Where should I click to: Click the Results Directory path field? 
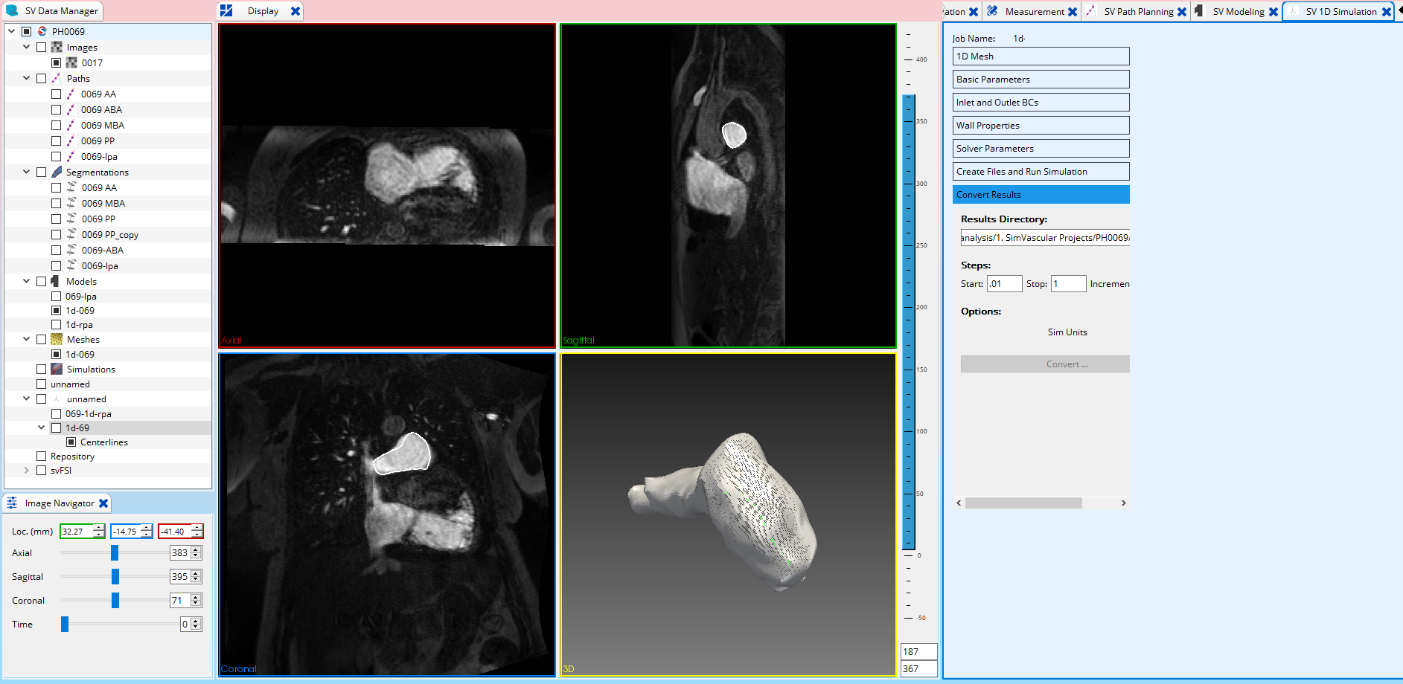coord(1045,238)
